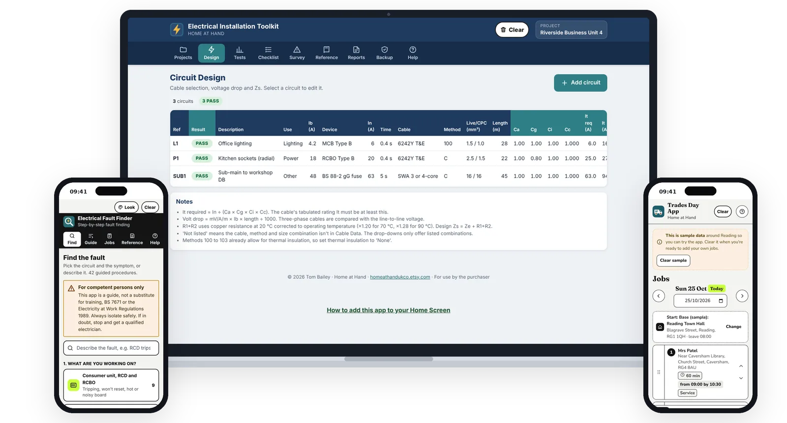
Task: Select the SUB1 Sub-main to workshop row
Action: pos(389,176)
